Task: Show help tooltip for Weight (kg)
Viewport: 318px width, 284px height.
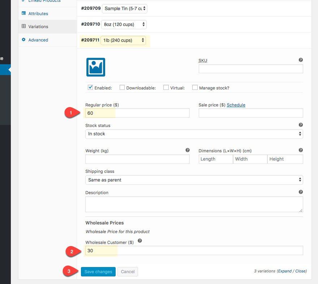Action: coord(188,150)
